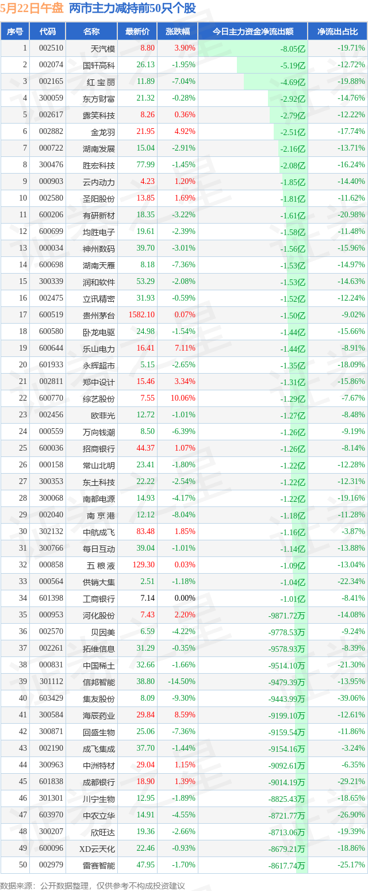Click ratio -39.06% for 集友股份
The width and height of the screenshot is (368, 891).
(x=351, y=698)
